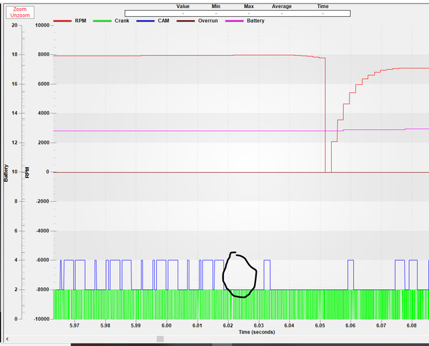The image size is (429, 346).
Task: Click the 6.08 time axis label
Action: (x=412, y=325)
